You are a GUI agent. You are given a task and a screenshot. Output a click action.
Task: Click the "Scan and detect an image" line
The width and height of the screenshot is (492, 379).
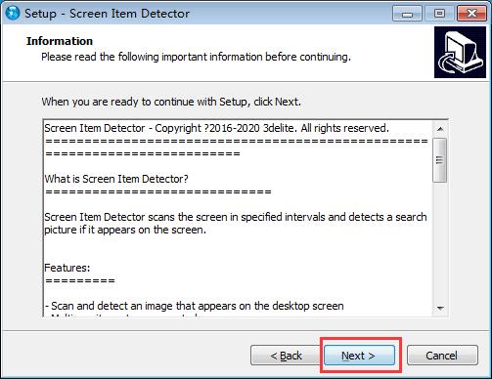tap(195, 306)
